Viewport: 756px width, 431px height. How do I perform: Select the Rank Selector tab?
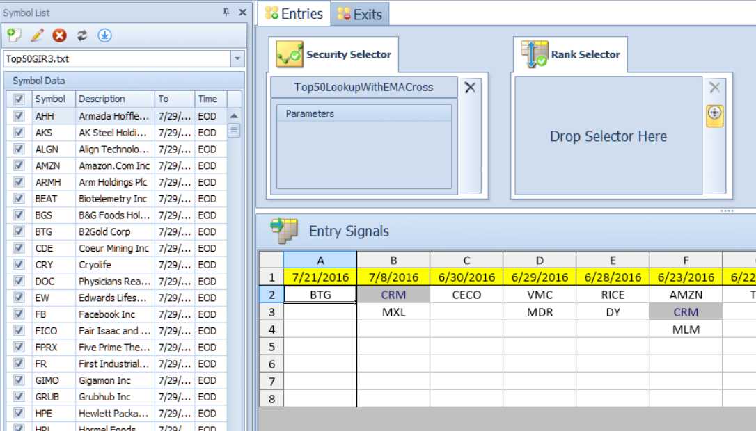[570, 54]
